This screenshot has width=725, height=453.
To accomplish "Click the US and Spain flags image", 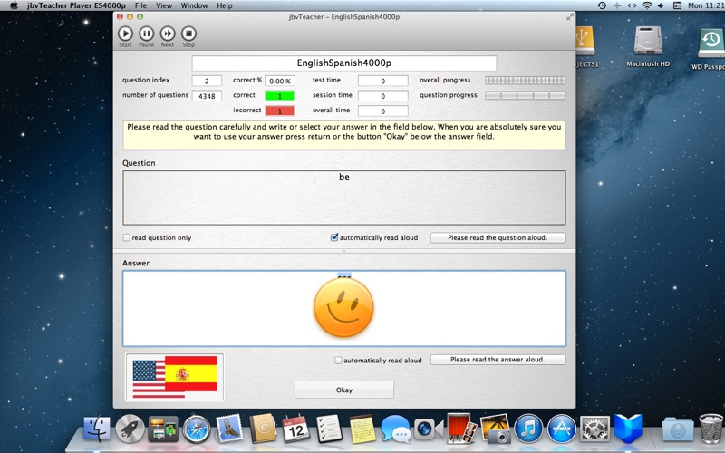I will click(x=174, y=377).
